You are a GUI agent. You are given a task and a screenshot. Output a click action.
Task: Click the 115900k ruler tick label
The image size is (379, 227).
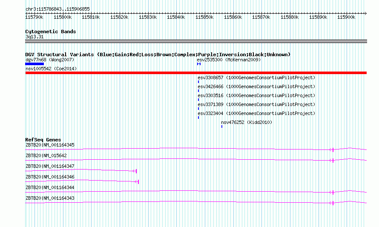coord(346,17)
